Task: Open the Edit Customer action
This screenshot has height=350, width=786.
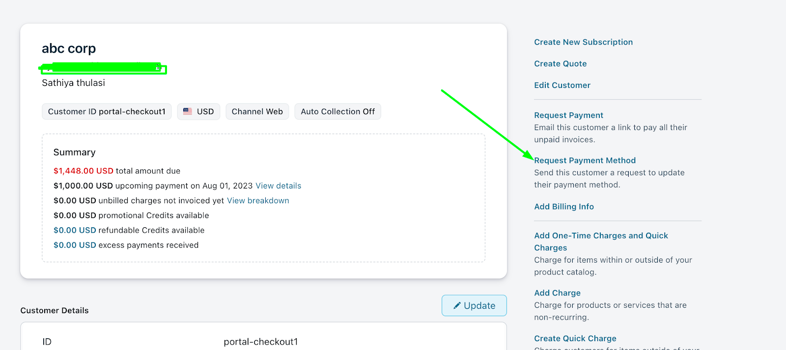Action: [x=562, y=85]
